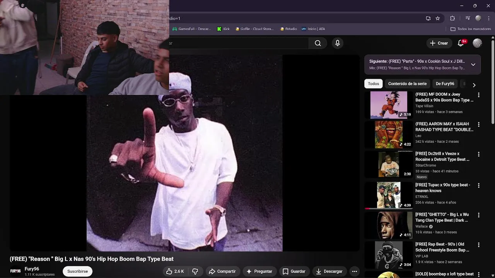Open Todos los marcadores folder

point(471,29)
